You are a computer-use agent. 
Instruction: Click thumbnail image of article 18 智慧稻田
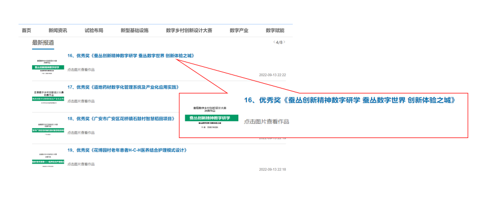point(48,129)
